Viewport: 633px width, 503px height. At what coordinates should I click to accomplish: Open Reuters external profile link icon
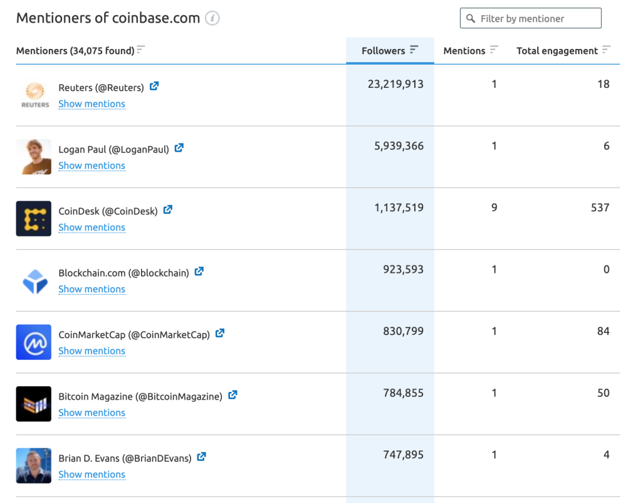154,87
